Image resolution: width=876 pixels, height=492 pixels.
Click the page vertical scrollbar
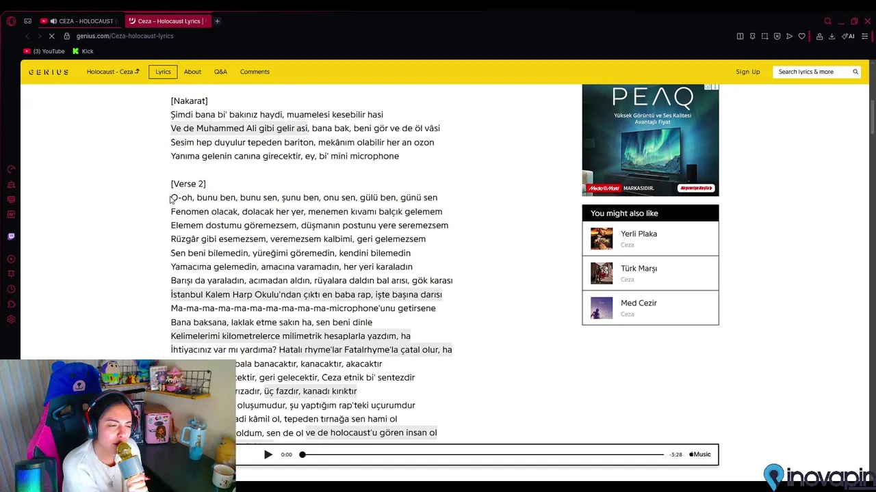(872, 116)
